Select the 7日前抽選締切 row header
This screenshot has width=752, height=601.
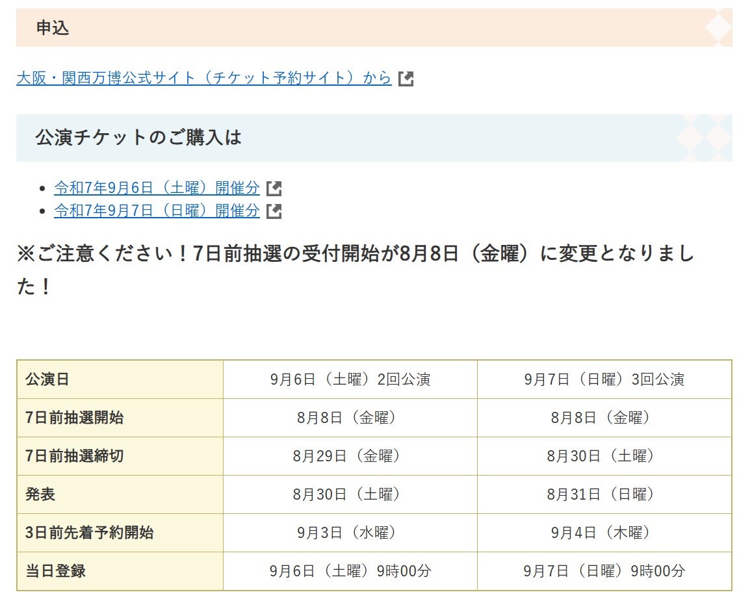(120, 456)
